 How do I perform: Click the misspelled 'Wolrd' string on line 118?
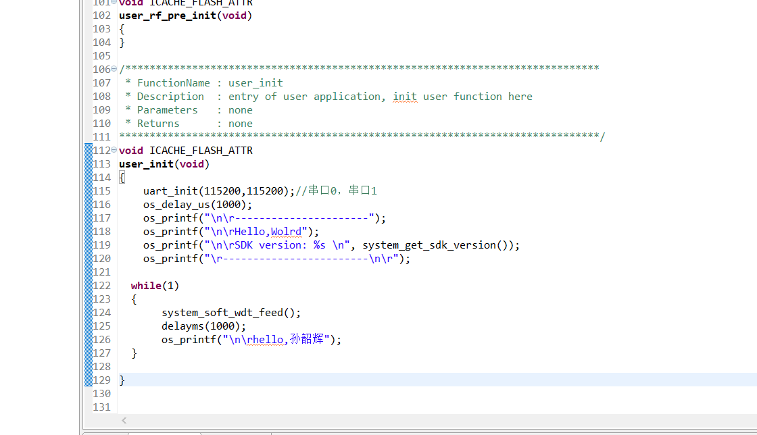(286, 232)
